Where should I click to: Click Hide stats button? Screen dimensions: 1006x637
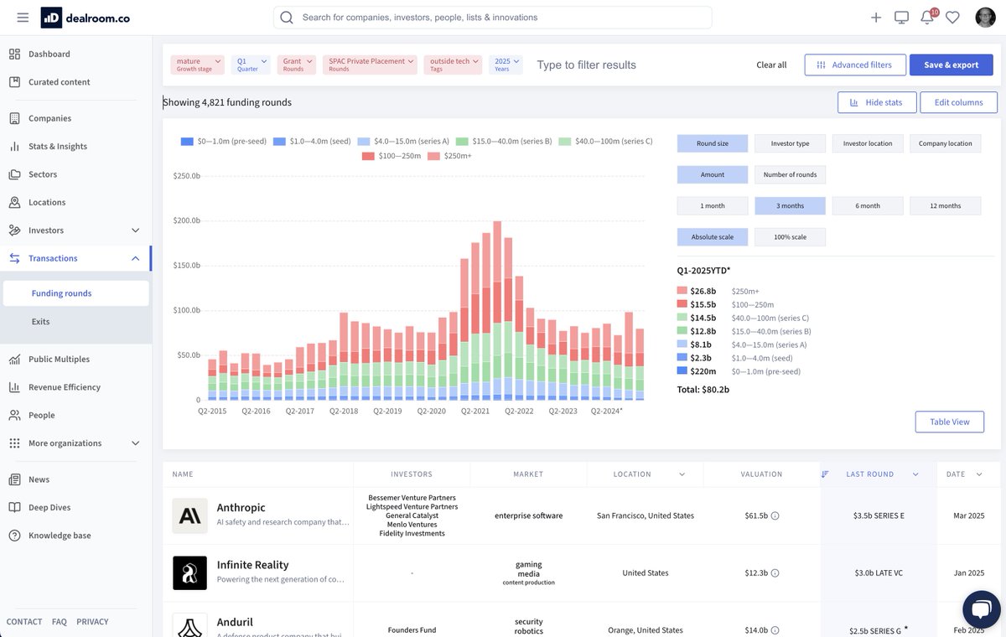tap(876, 102)
